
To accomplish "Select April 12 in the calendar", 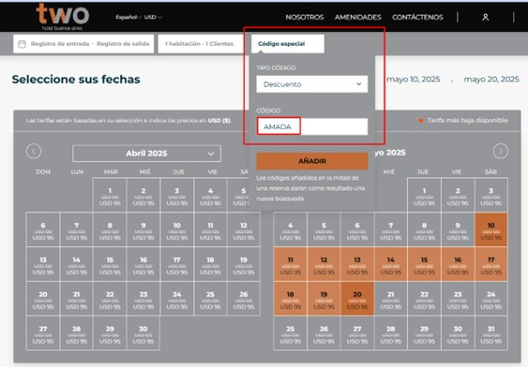I will click(x=244, y=230).
